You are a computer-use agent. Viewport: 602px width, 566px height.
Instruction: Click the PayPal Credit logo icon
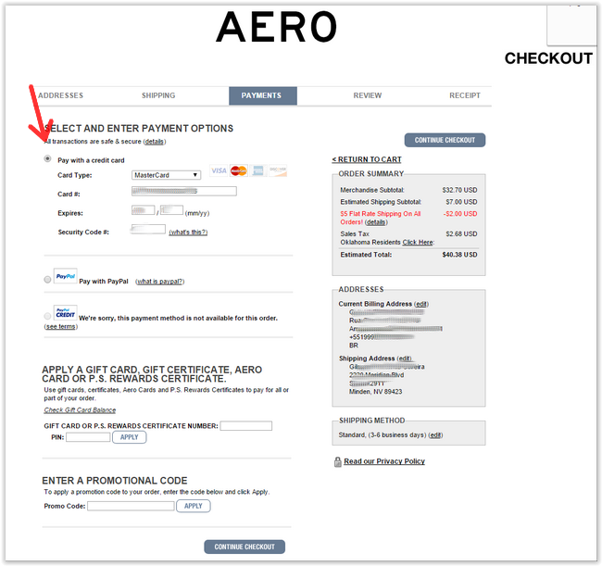(x=65, y=313)
